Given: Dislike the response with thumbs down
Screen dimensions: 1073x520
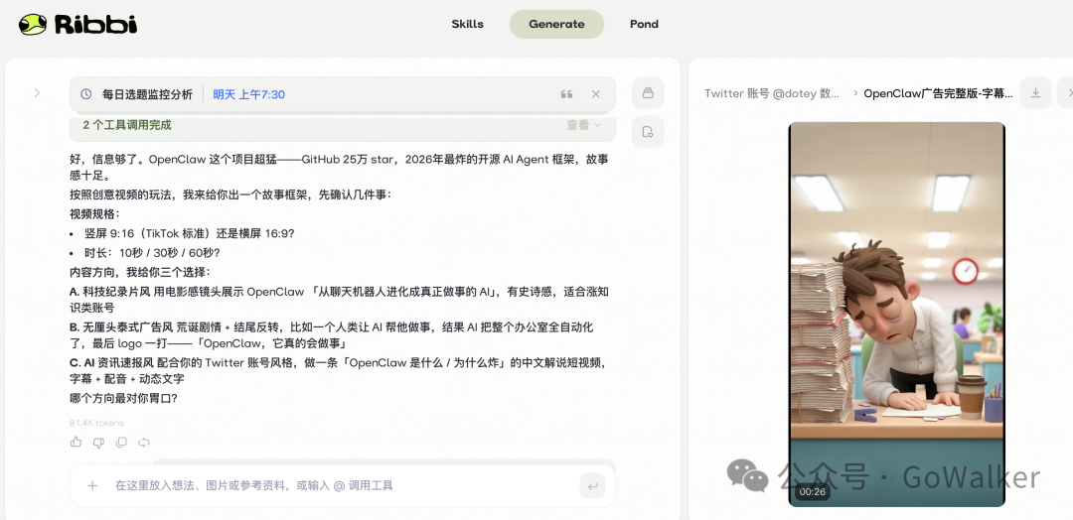Looking at the screenshot, I should click(98, 443).
